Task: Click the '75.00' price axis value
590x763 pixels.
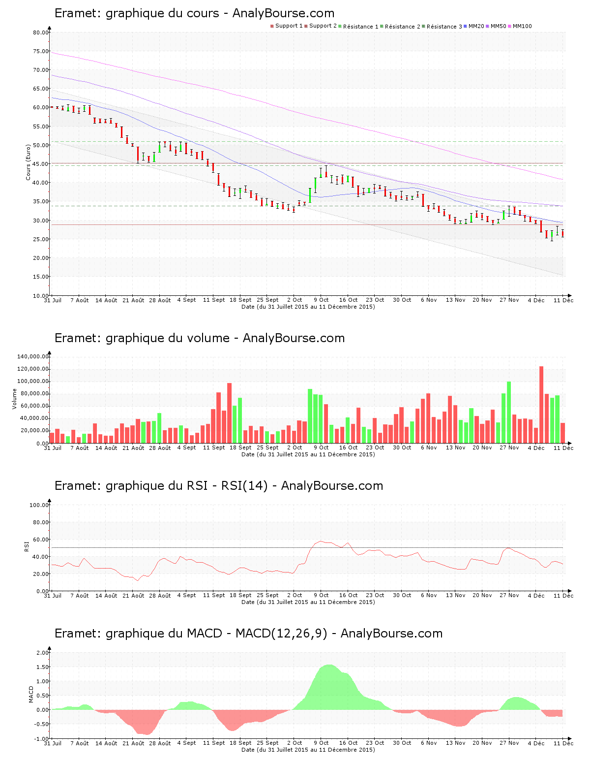Action: pyautogui.click(x=41, y=51)
